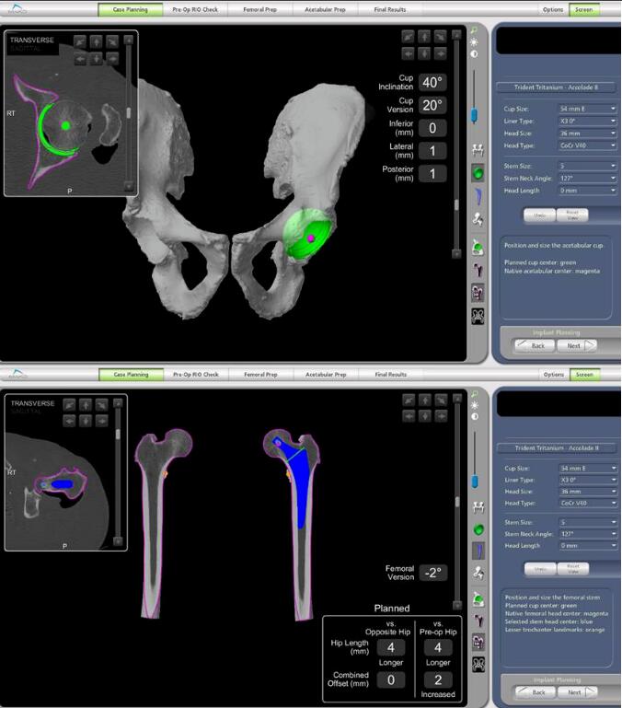Click blue zoom slider handle in upper screen

coord(475,115)
